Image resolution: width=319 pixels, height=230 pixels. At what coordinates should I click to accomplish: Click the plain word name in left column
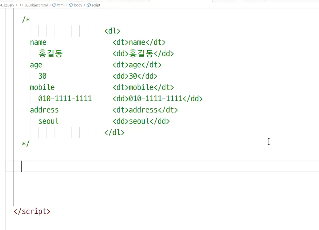(x=38, y=42)
